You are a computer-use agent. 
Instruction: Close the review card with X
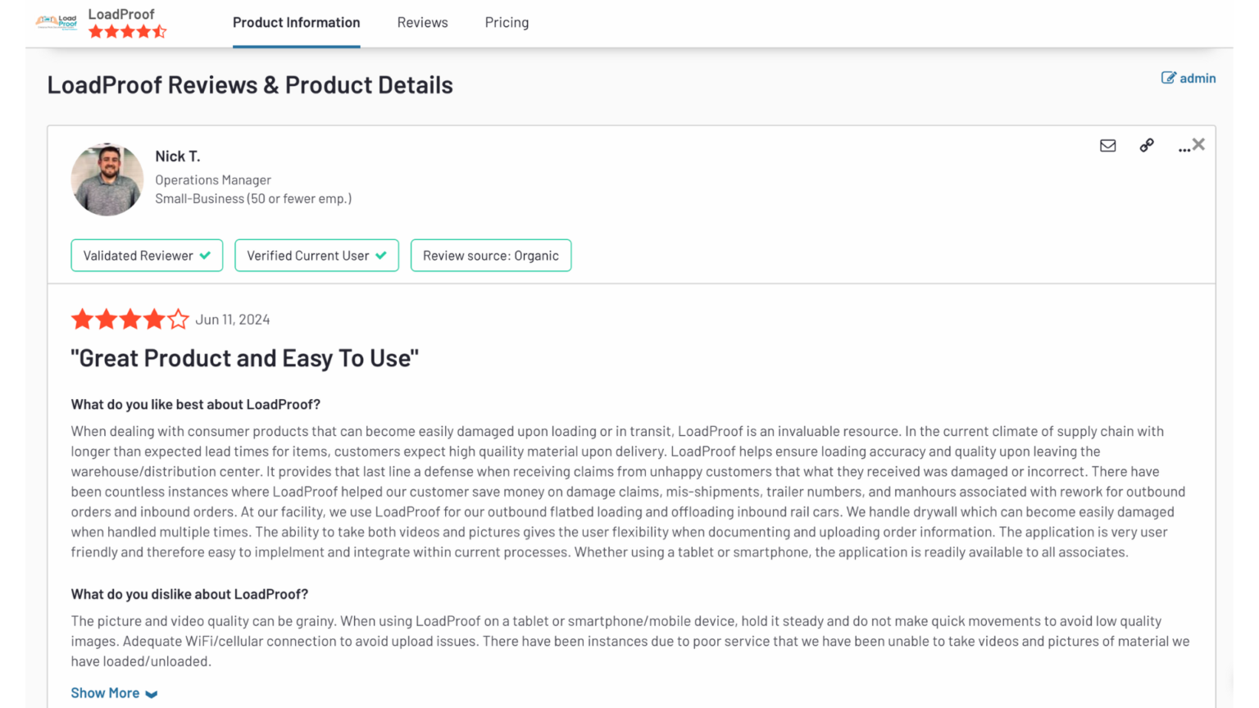[1199, 144]
